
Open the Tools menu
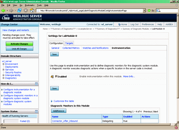pyautogui.click(x=39, y=5)
